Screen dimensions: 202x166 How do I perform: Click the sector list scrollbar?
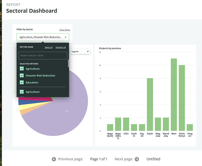pyautogui.click(x=69, y=63)
